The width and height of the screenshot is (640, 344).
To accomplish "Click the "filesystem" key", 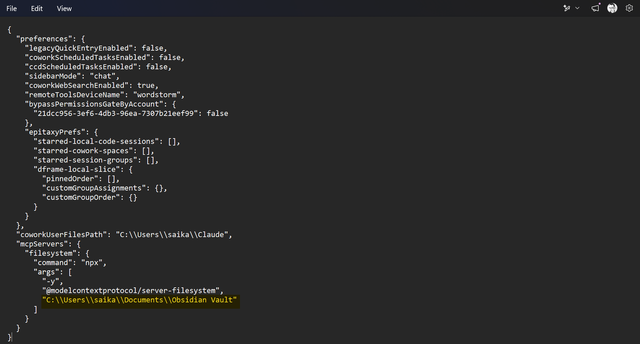I will pyautogui.click(x=51, y=253).
